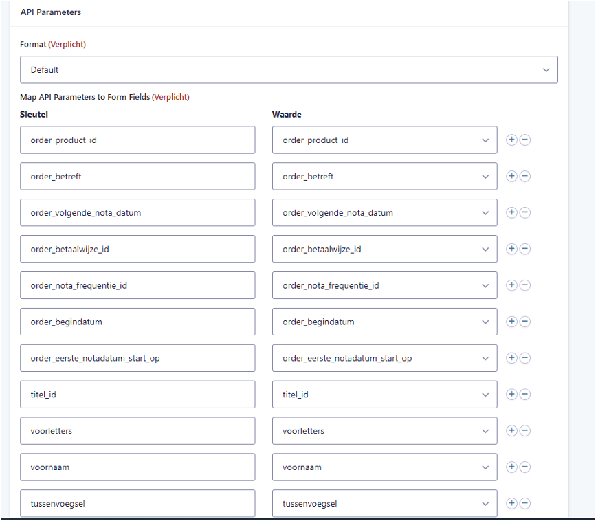The image size is (598, 521).
Task: Click the order_begindatum key input field
Action: pos(137,322)
